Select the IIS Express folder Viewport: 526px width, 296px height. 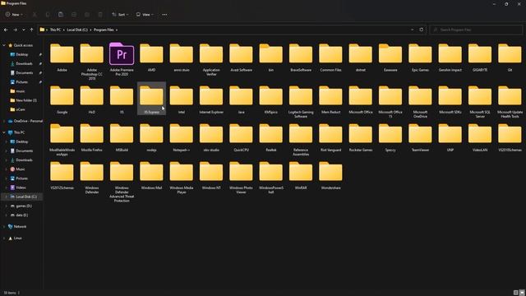point(151,99)
